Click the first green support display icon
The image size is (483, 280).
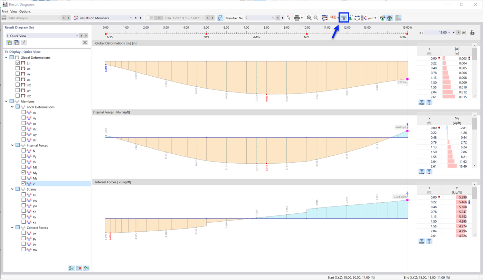pos(382,18)
